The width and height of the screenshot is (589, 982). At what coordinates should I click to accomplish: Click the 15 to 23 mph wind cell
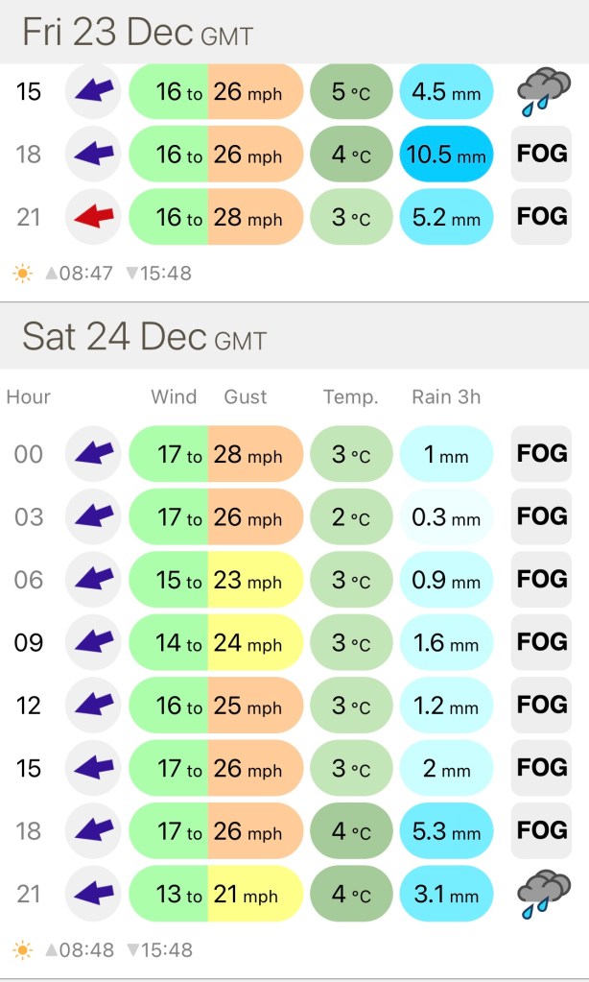216,580
